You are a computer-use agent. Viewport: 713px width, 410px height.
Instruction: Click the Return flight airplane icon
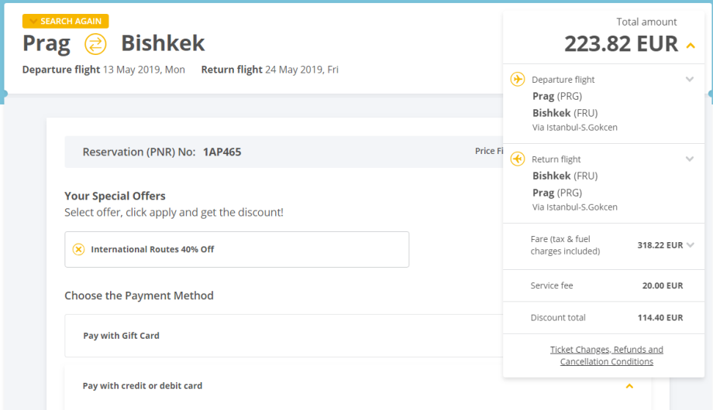tap(518, 159)
